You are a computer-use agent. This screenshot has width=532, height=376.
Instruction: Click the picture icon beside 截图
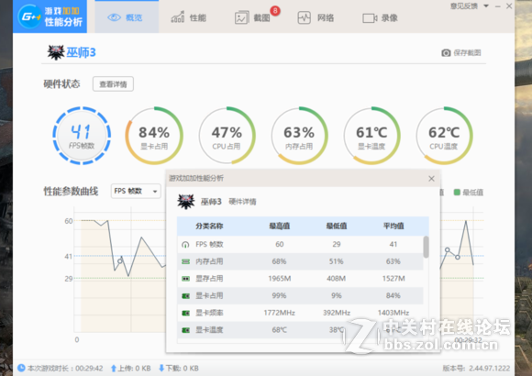coord(241,17)
